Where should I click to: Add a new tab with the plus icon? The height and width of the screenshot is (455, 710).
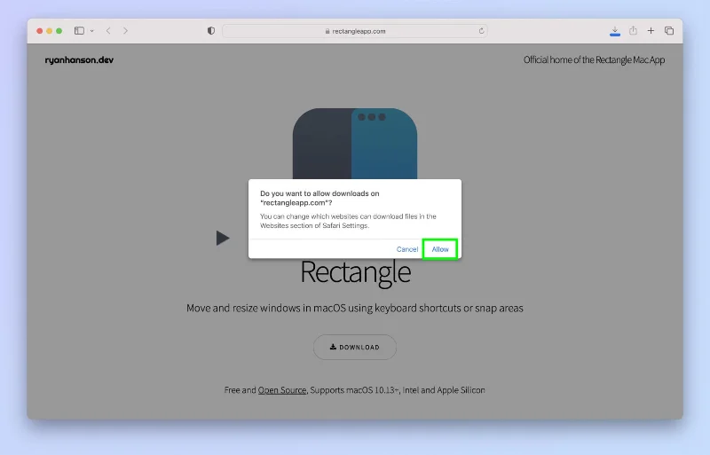tap(651, 31)
